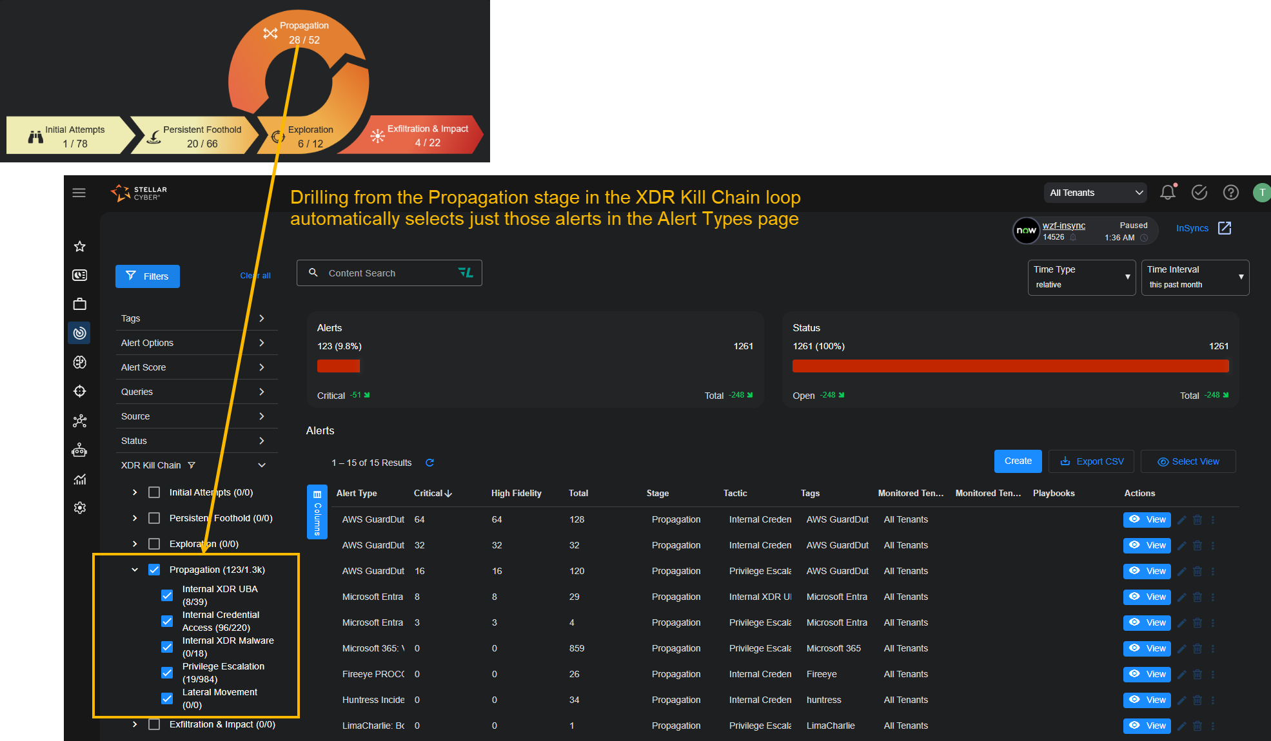Screen dimensions: 1271x741
Task: Open the InSyncs external link icon
Action: pyautogui.click(x=1225, y=228)
